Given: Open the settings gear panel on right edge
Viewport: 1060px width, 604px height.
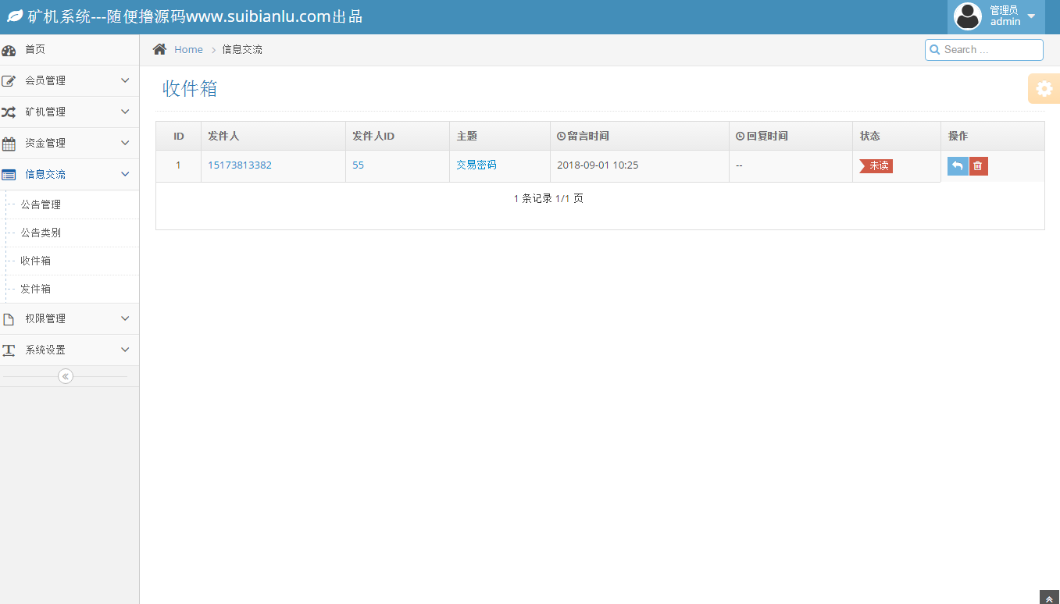Looking at the screenshot, I should [x=1044, y=89].
